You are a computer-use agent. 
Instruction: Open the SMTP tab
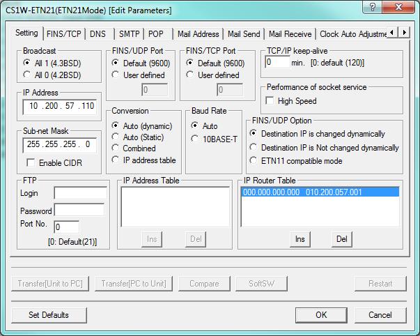(x=130, y=34)
